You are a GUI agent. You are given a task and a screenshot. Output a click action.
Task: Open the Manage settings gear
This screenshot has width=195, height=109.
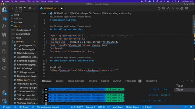tap(4, 101)
